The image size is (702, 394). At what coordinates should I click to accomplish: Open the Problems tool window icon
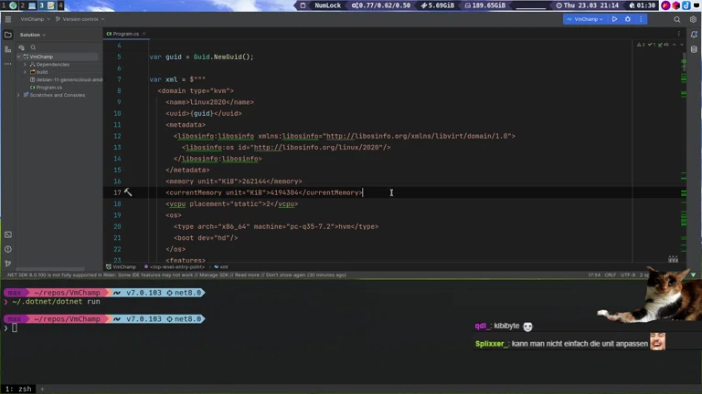pyautogui.click(x=8, y=249)
